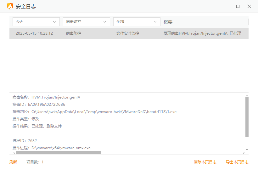
Task: Click 清除本页日志 to clear logs
Action: coord(205,162)
